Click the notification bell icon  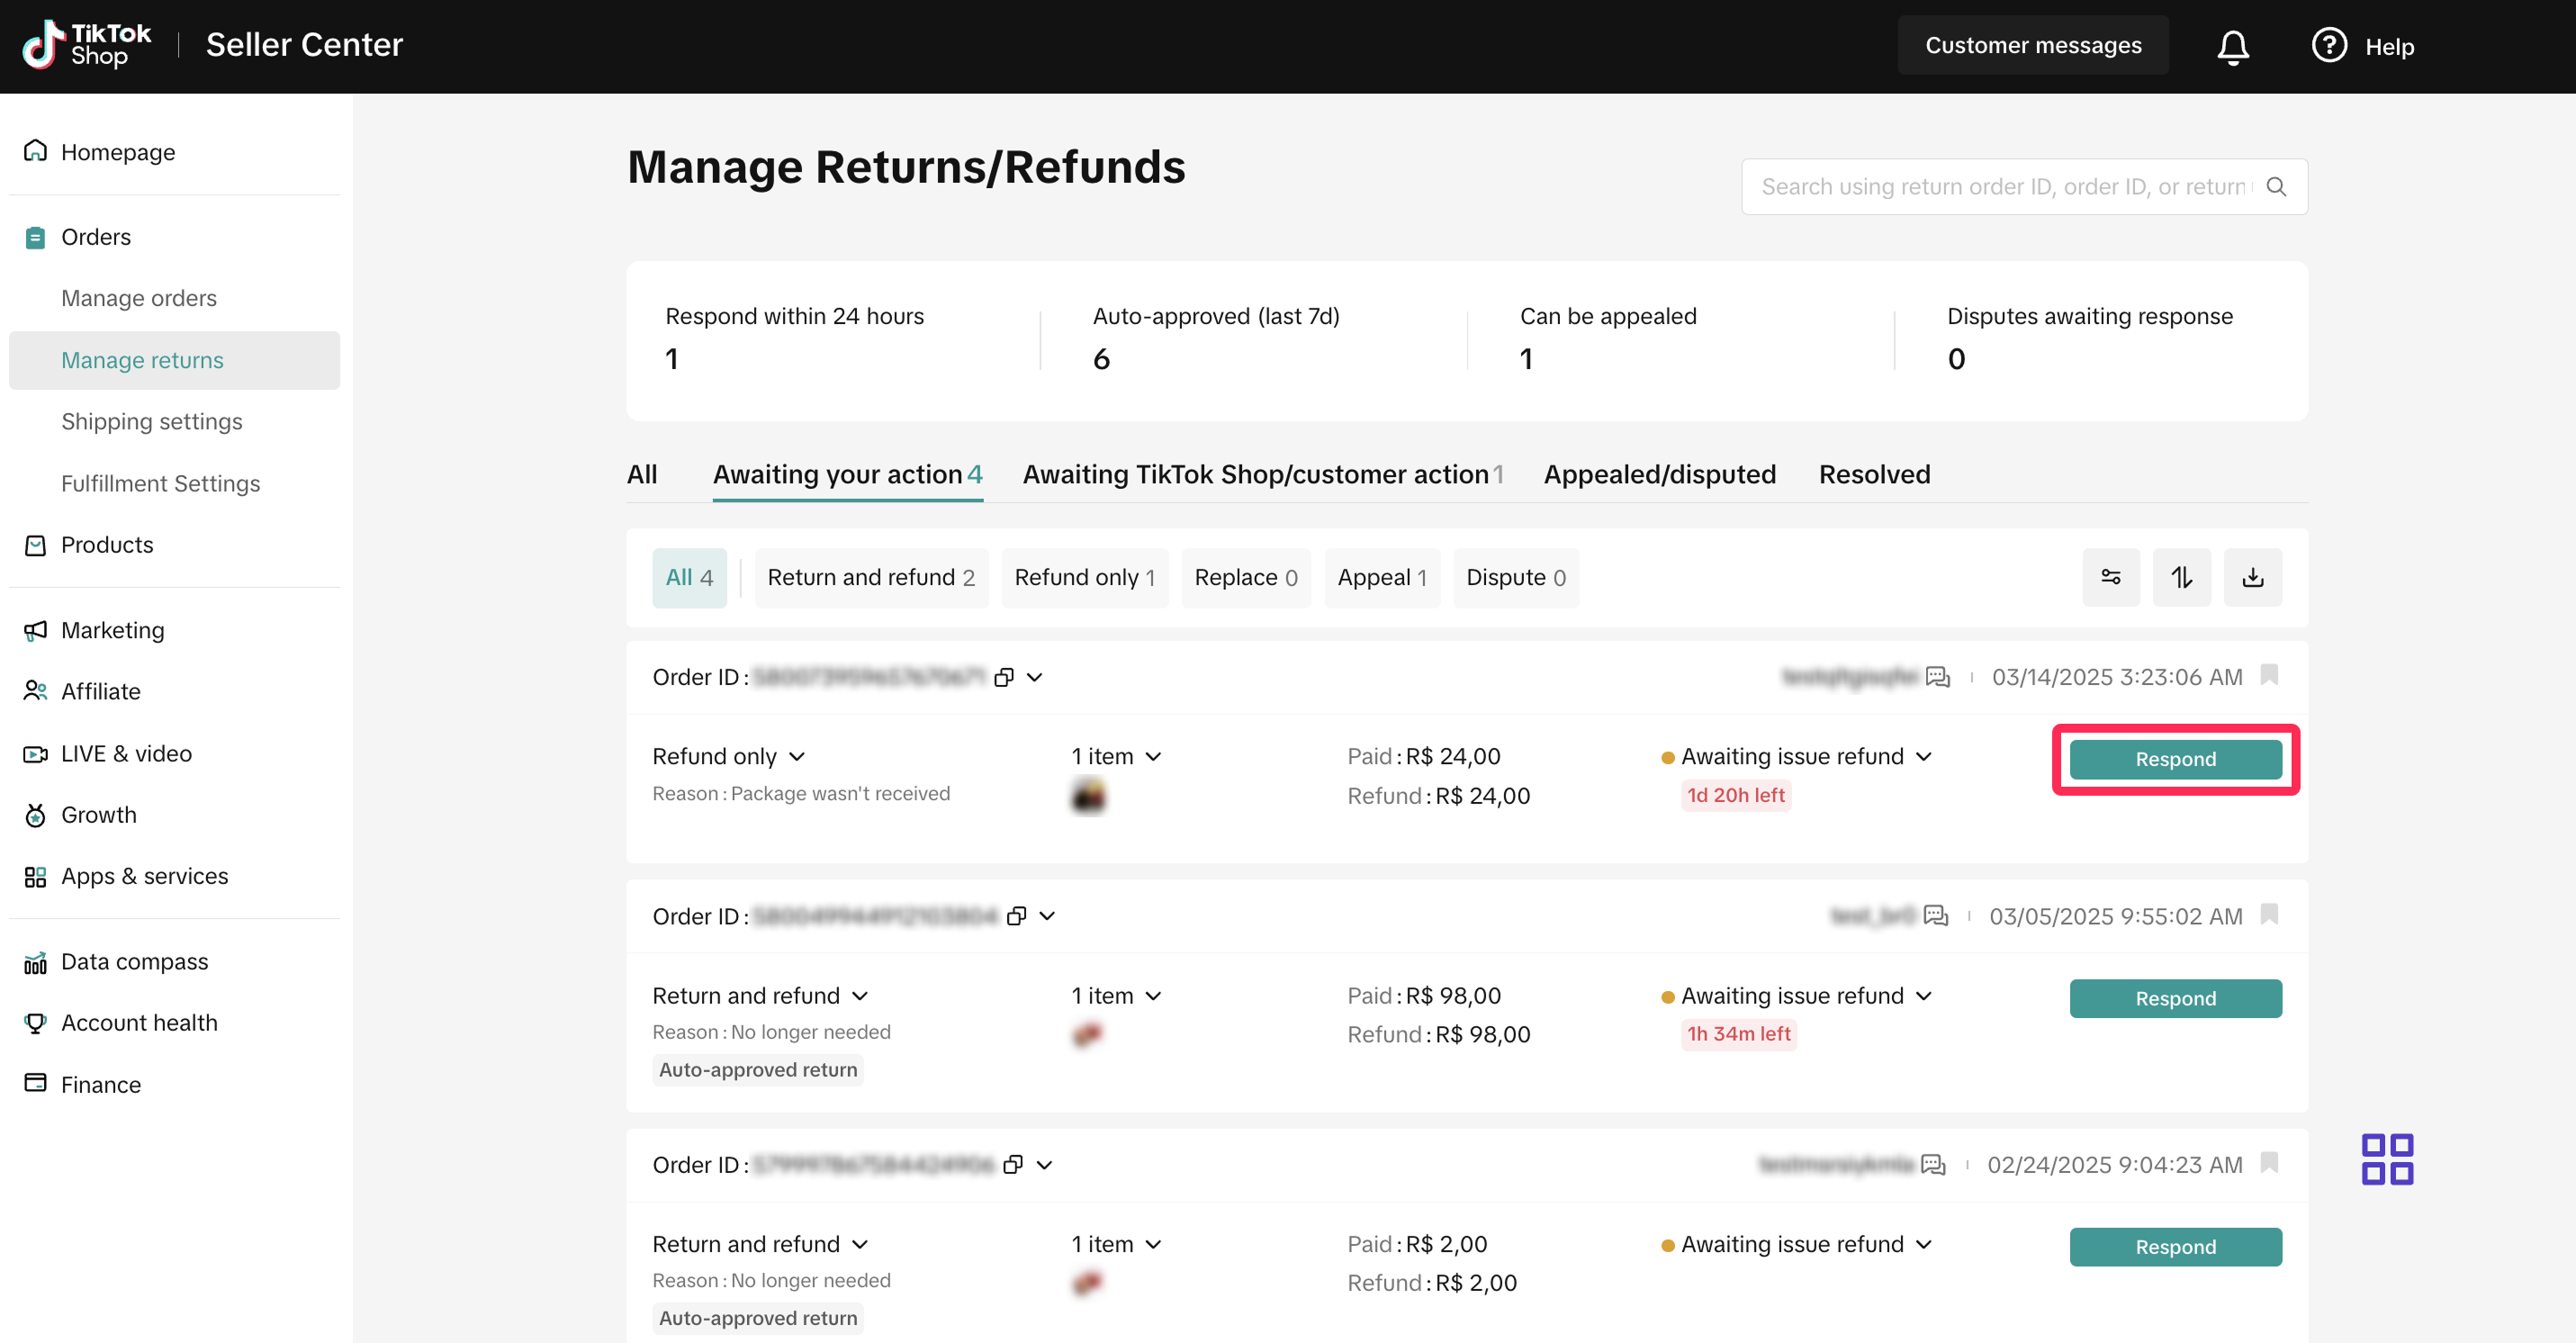tap(2232, 46)
